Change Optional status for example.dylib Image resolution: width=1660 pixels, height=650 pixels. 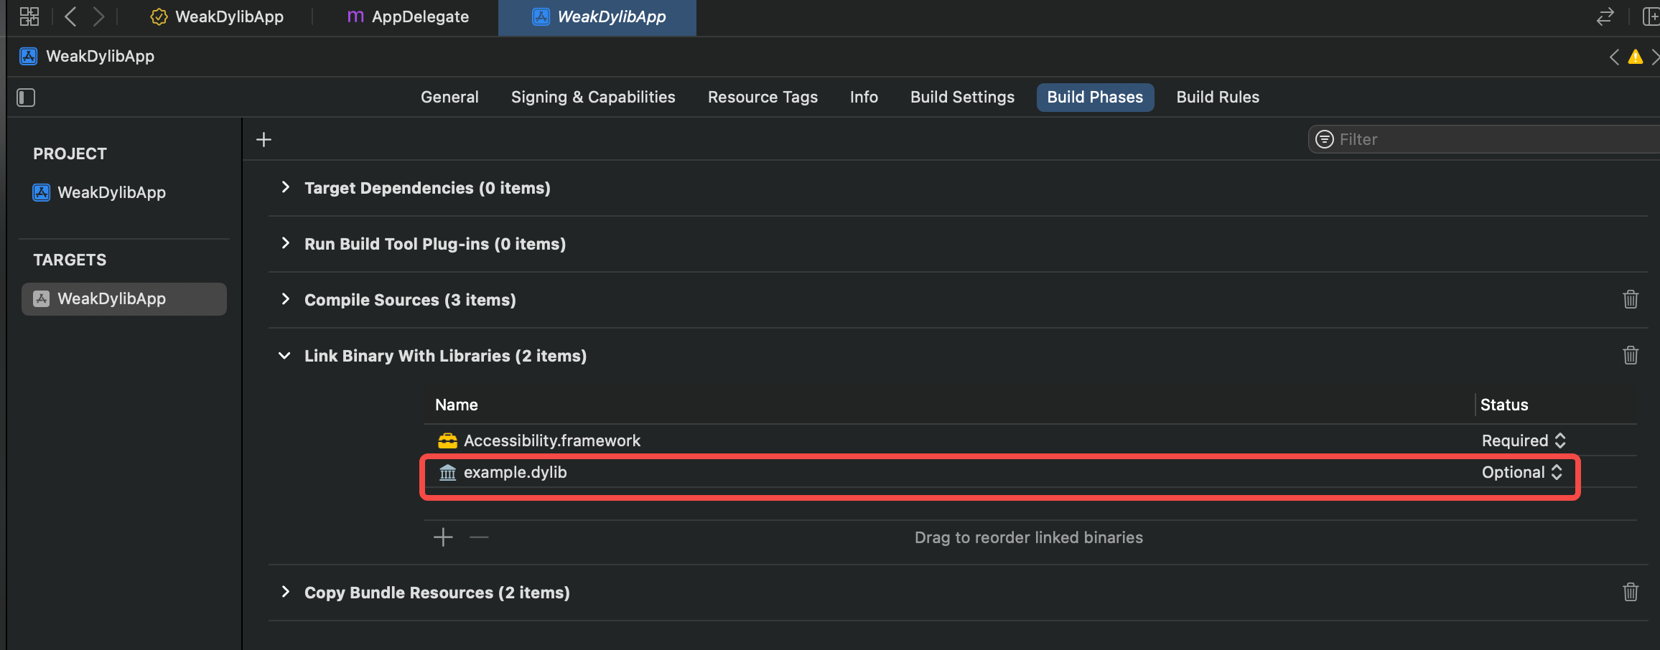click(1522, 472)
